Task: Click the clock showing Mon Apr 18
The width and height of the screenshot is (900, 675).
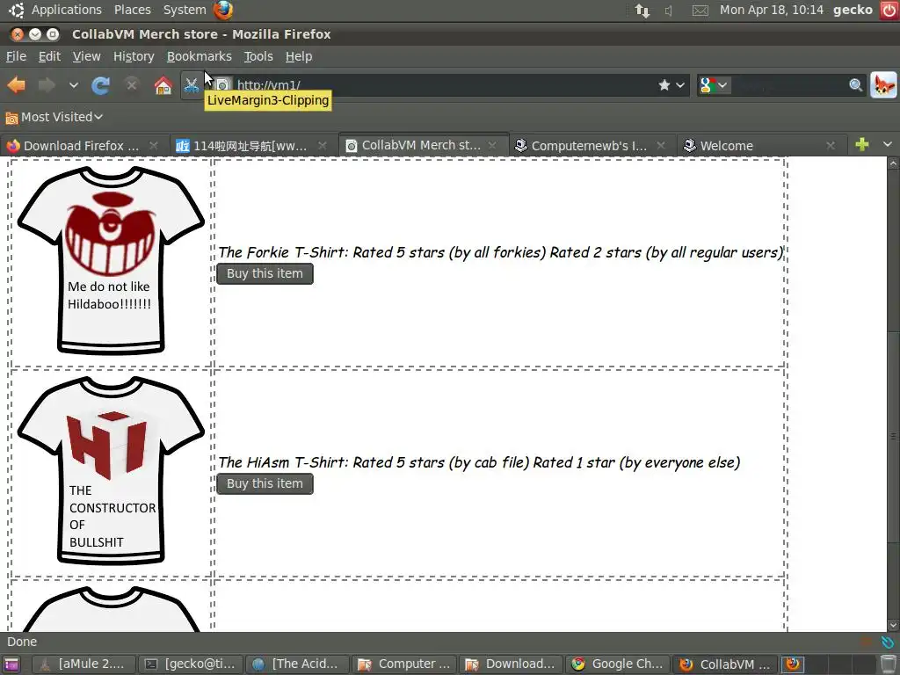Action: pos(772,10)
